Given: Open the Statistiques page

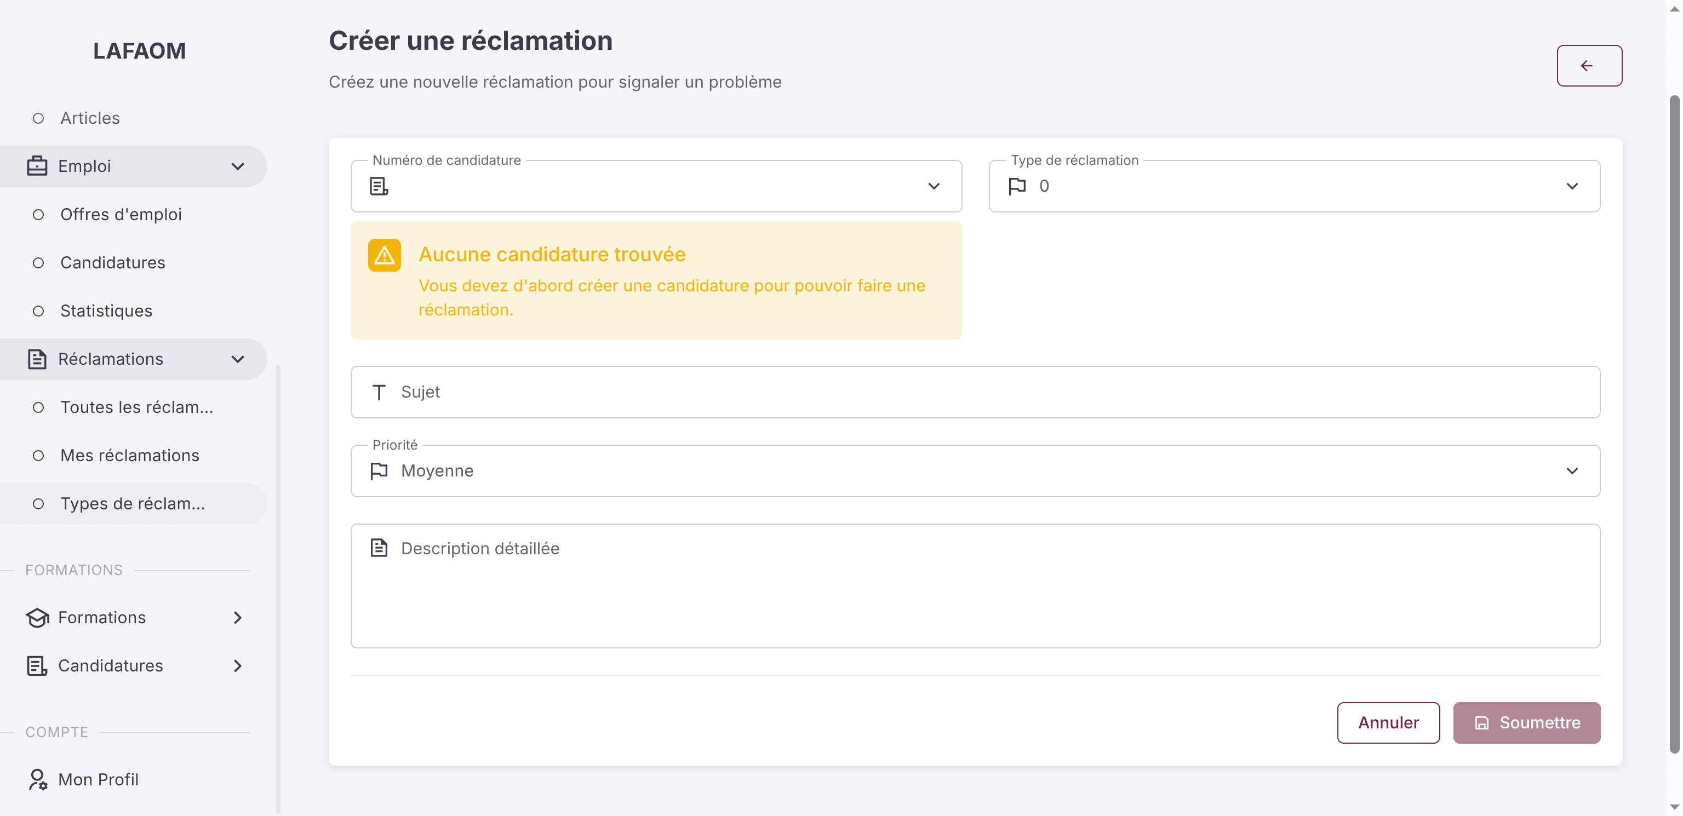Looking at the screenshot, I should coord(133,311).
